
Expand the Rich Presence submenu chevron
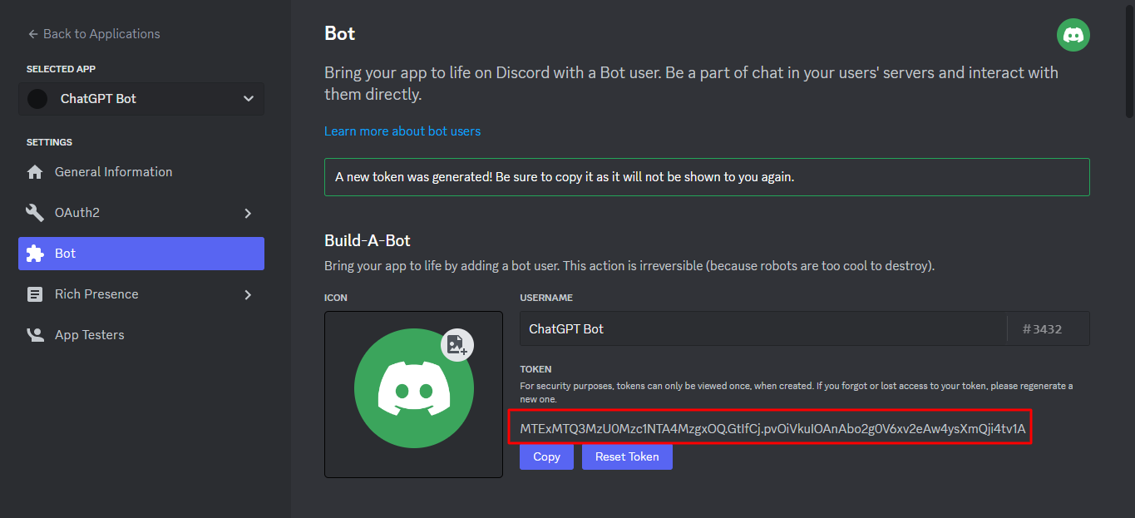click(x=248, y=294)
